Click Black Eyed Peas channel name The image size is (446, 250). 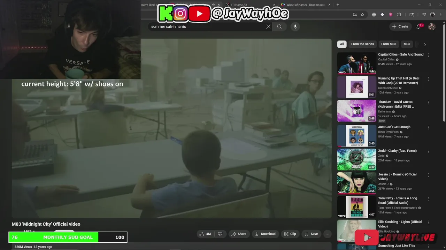[x=388, y=132]
